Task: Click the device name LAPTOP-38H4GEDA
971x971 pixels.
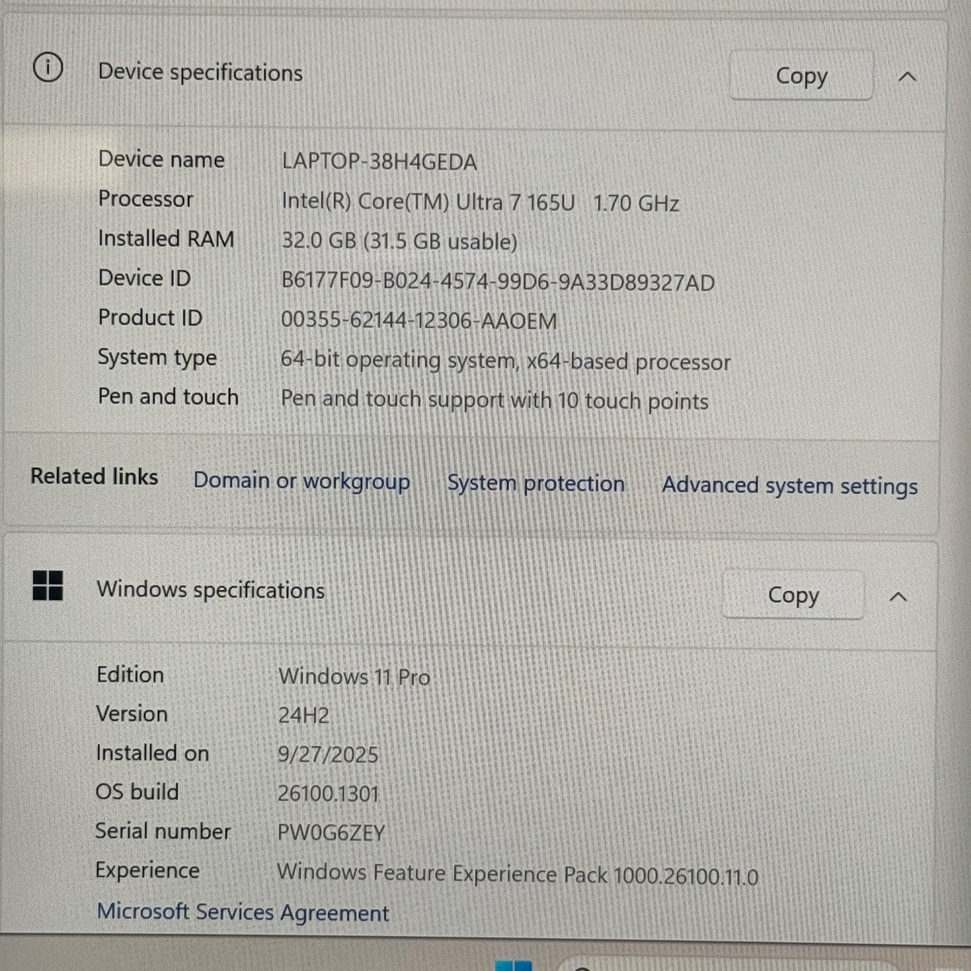Action: (379, 162)
